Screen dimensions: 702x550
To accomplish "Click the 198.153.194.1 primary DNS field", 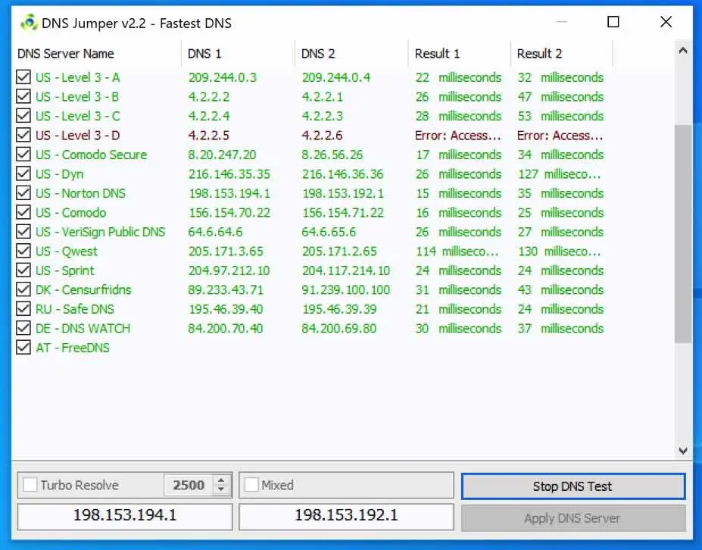I will pos(125,516).
